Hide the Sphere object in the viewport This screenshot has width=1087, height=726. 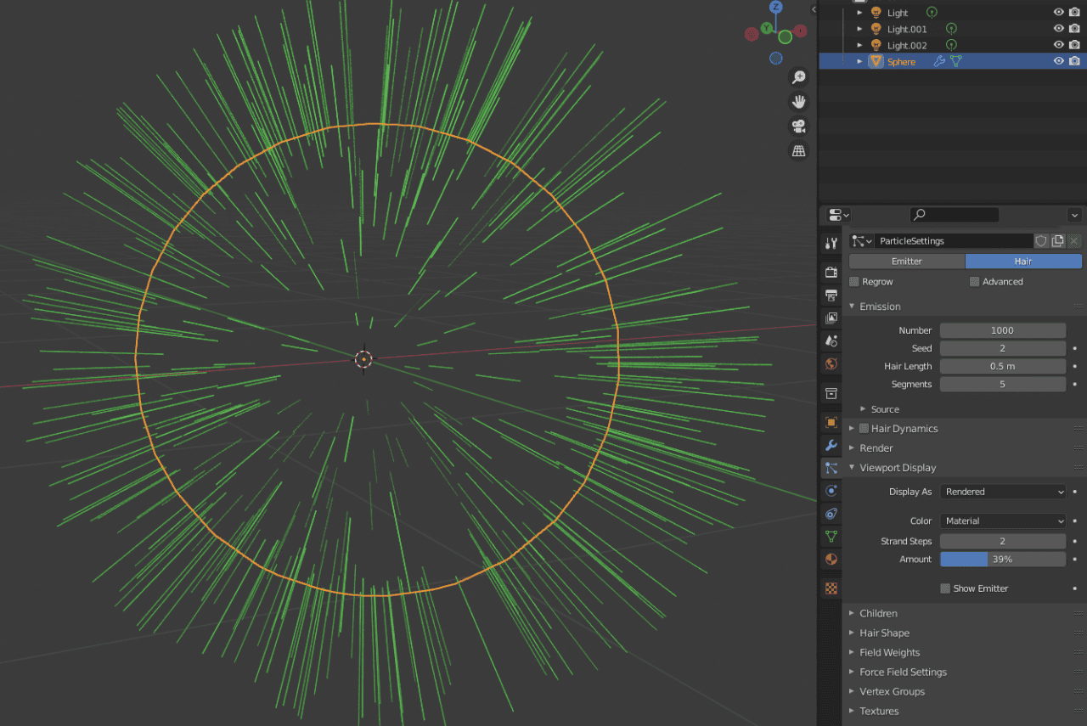click(1058, 60)
